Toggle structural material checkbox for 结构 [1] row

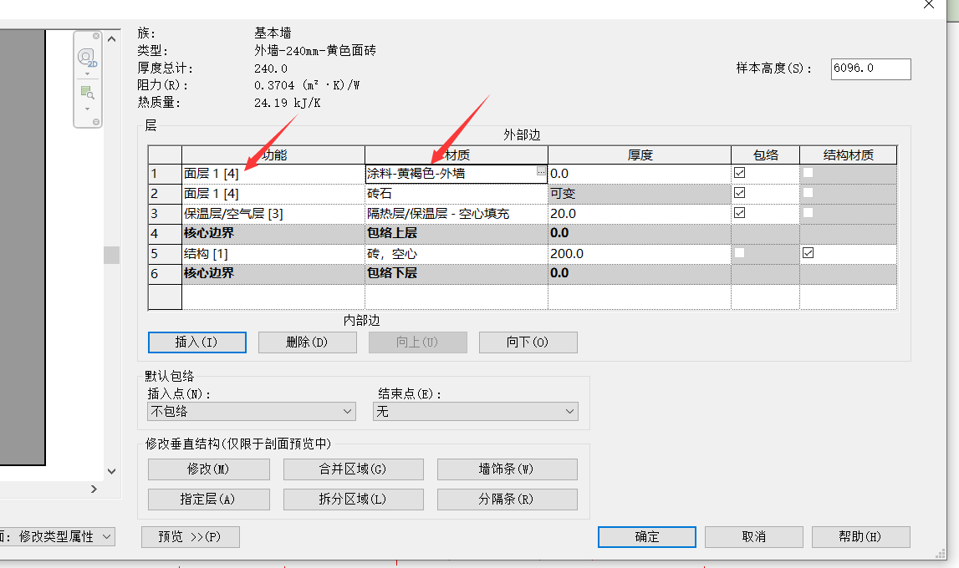click(808, 253)
